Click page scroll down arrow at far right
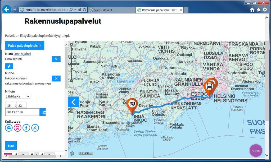This screenshot has width=271, height=162. 267,155
